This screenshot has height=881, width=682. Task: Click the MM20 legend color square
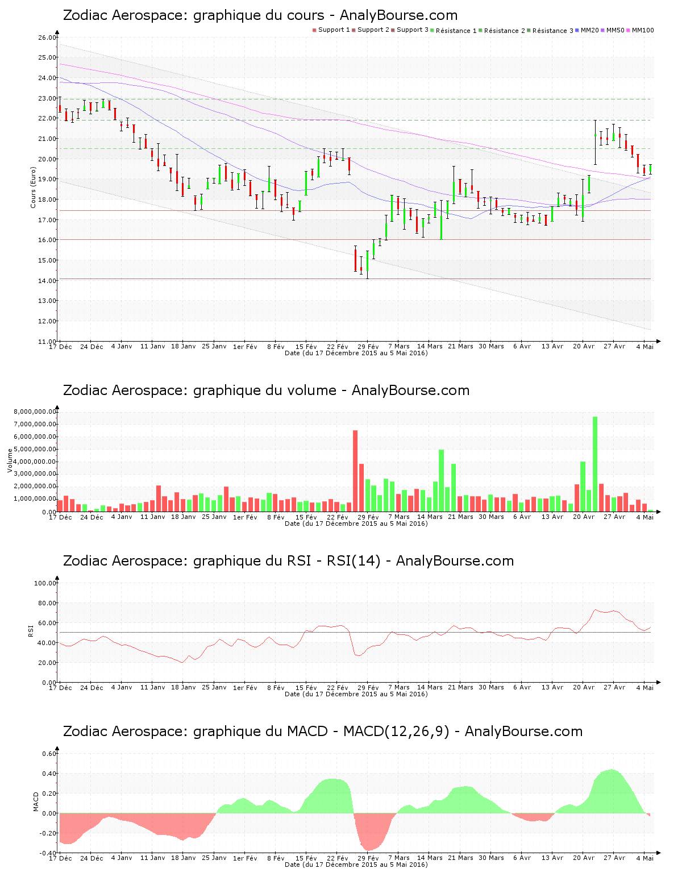point(577,30)
